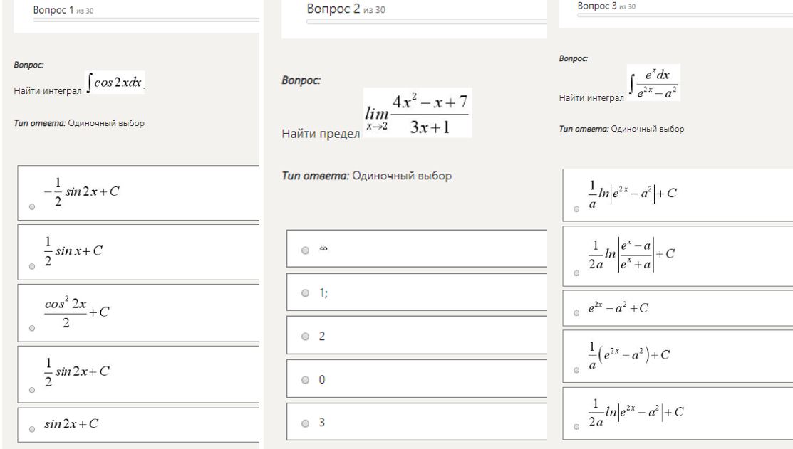Mark answer 3 for the limit question
Image resolution: width=793 pixels, height=449 pixels.
click(305, 423)
